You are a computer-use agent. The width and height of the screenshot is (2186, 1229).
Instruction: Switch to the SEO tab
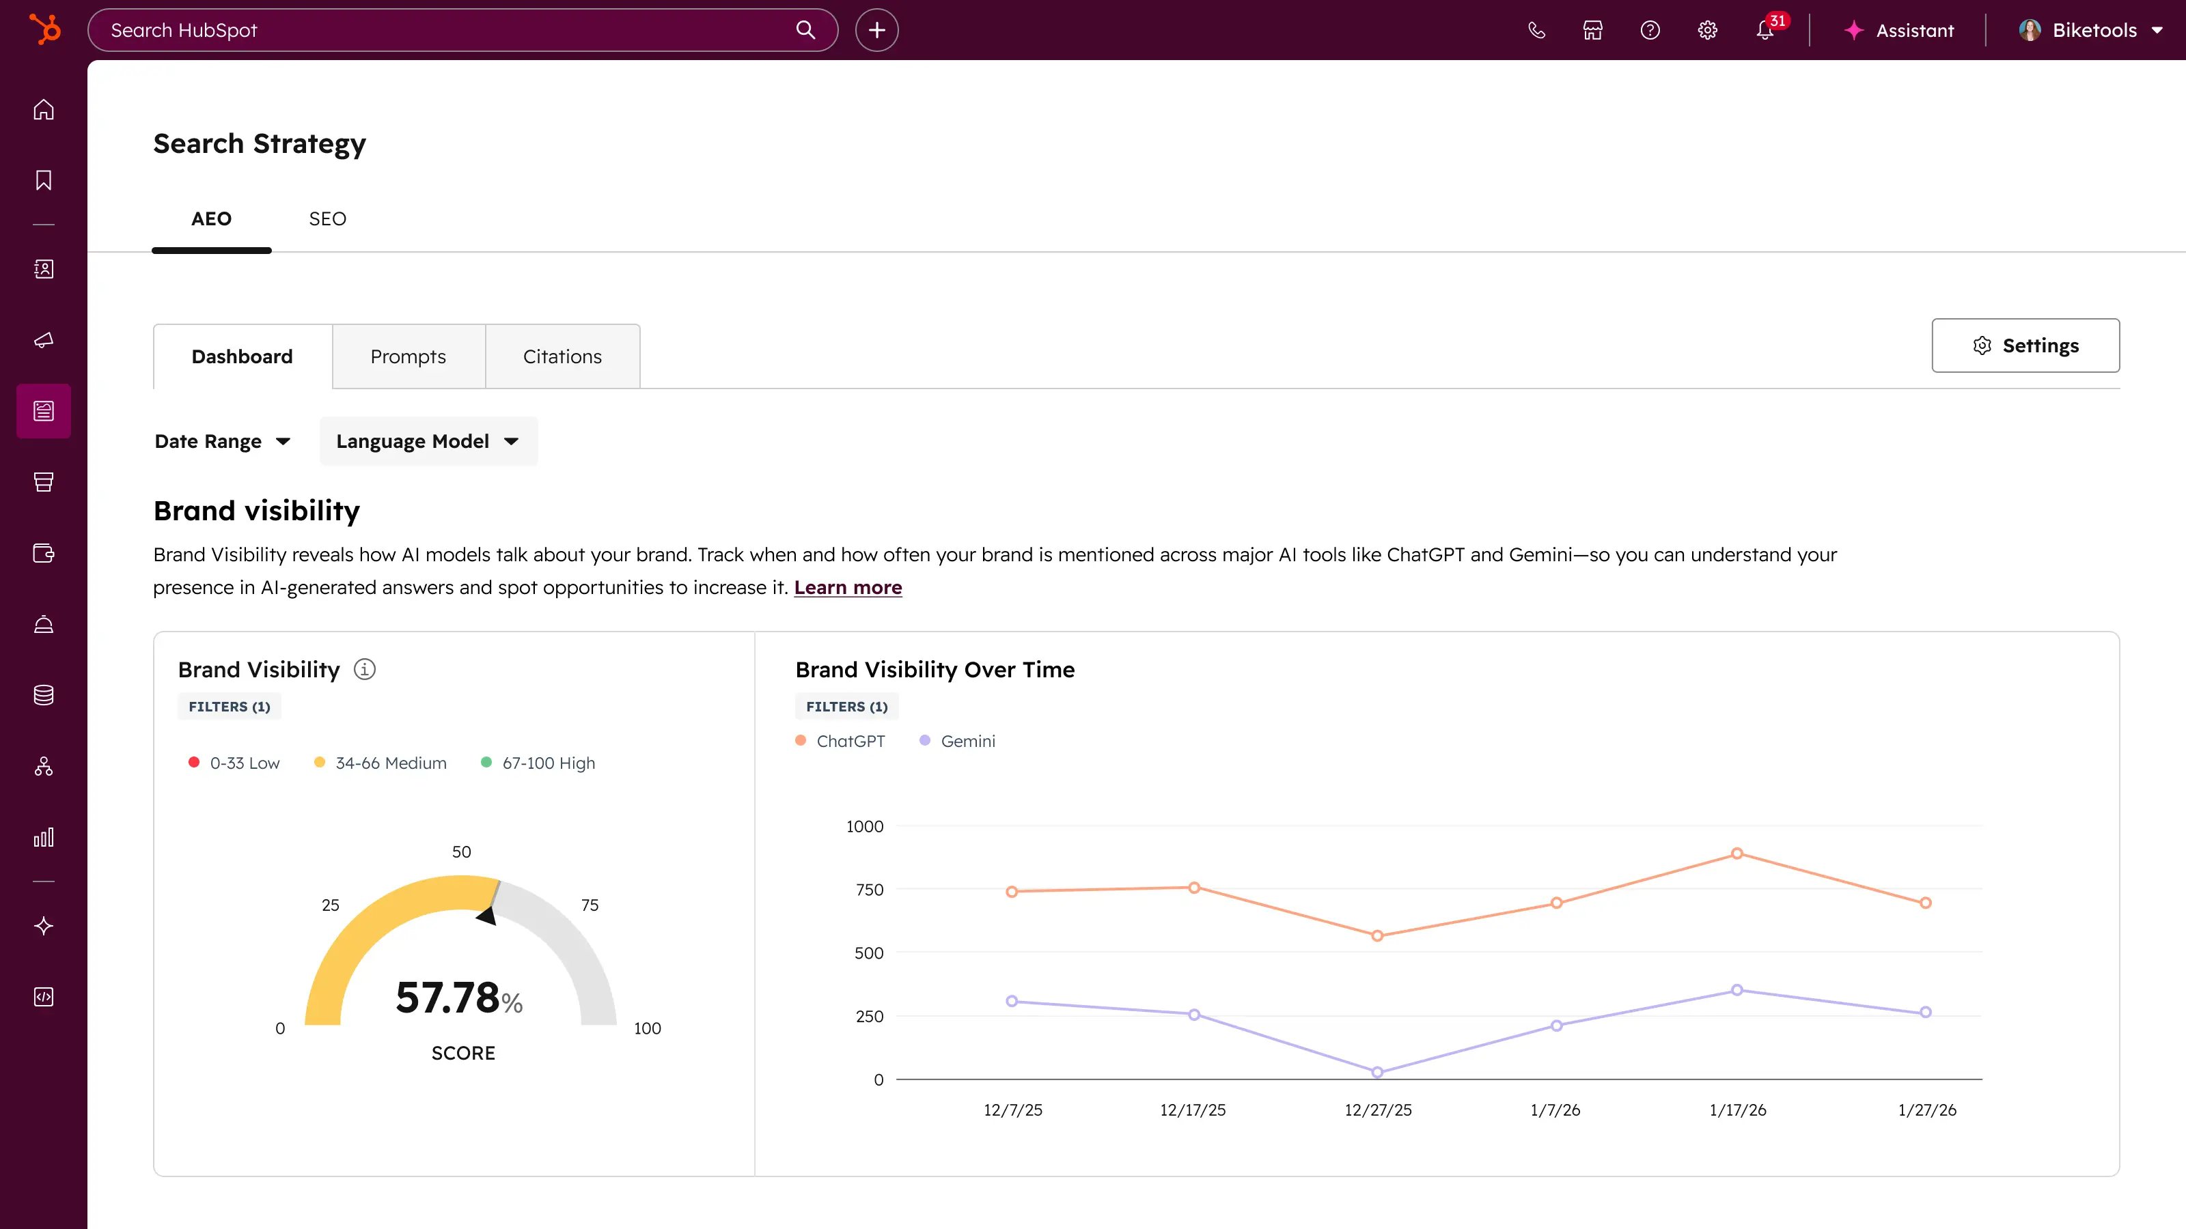click(327, 218)
